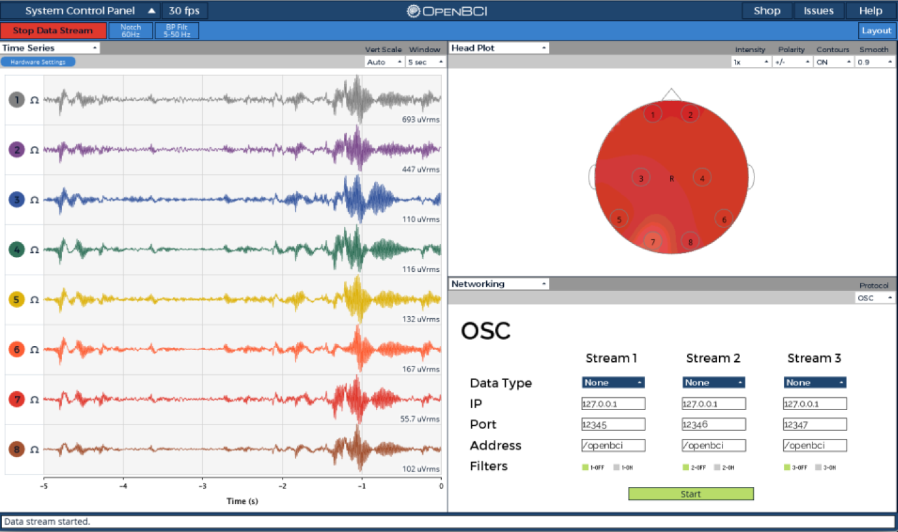Viewport: 898px width, 532px height.
Task: Click channel 5 yellow circle icon
Action: 16,300
